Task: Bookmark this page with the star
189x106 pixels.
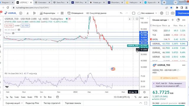Action: tap(171, 8)
